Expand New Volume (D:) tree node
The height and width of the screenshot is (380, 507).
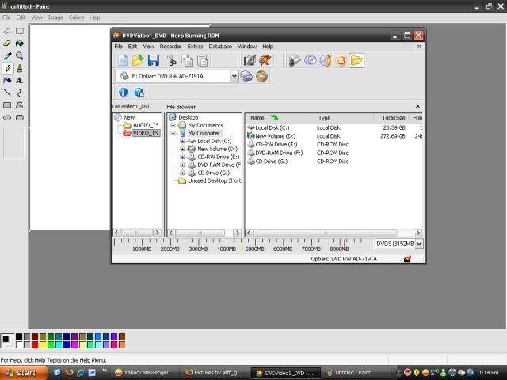[x=182, y=149]
